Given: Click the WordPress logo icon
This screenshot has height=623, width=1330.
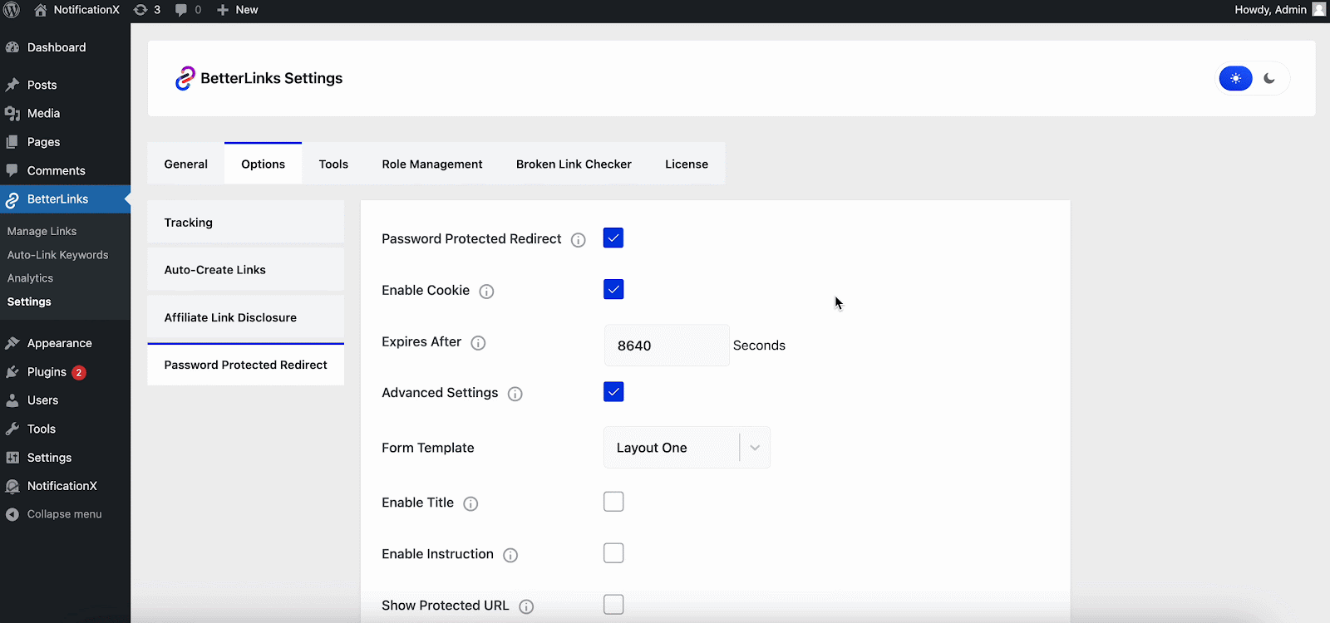Looking at the screenshot, I should click(12, 10).
